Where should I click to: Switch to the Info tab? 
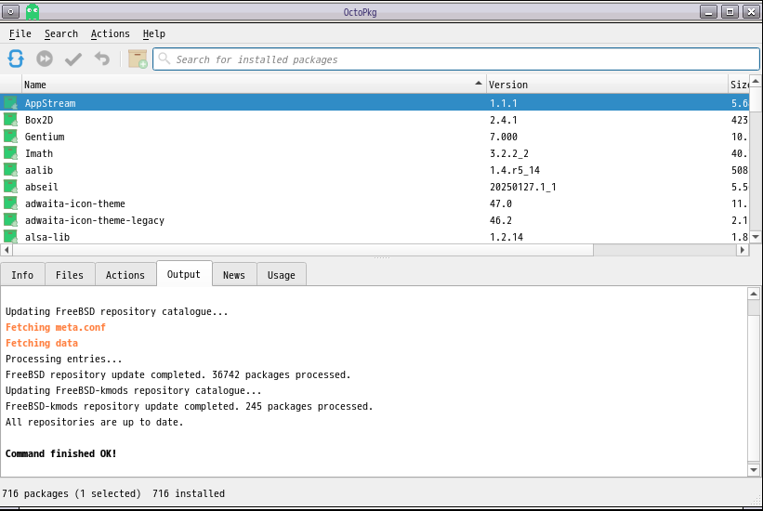coord(22,275)
